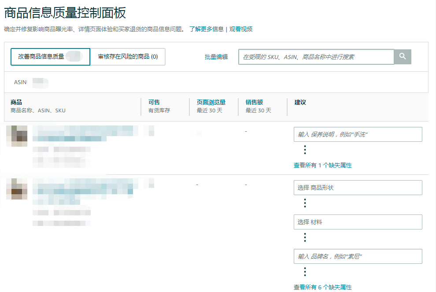Viewport: 436px width, 292px height.
Task: Expand ellipsis under the 材料 selector
Action: (305, 237)
